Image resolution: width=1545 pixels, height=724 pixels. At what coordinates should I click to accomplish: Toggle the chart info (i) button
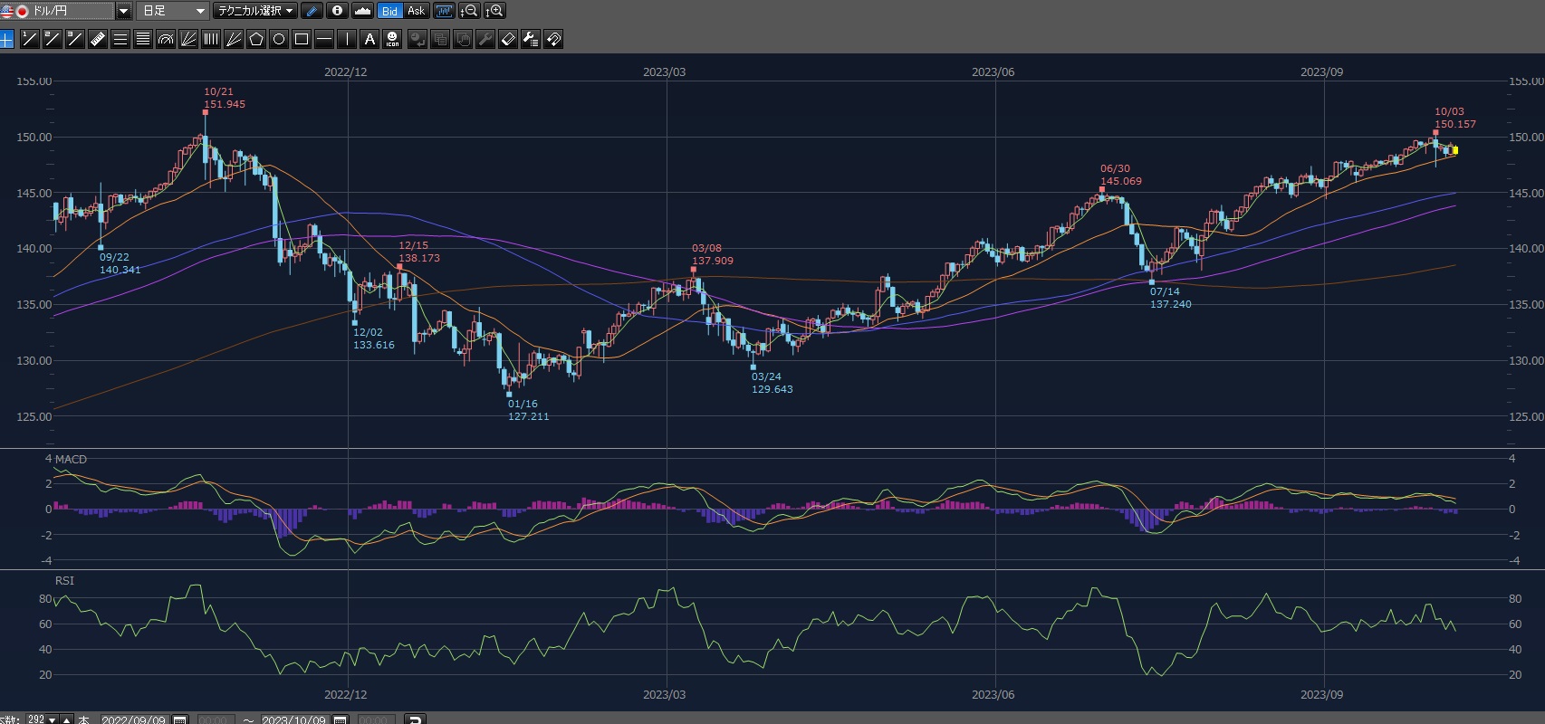click(337, 11)
